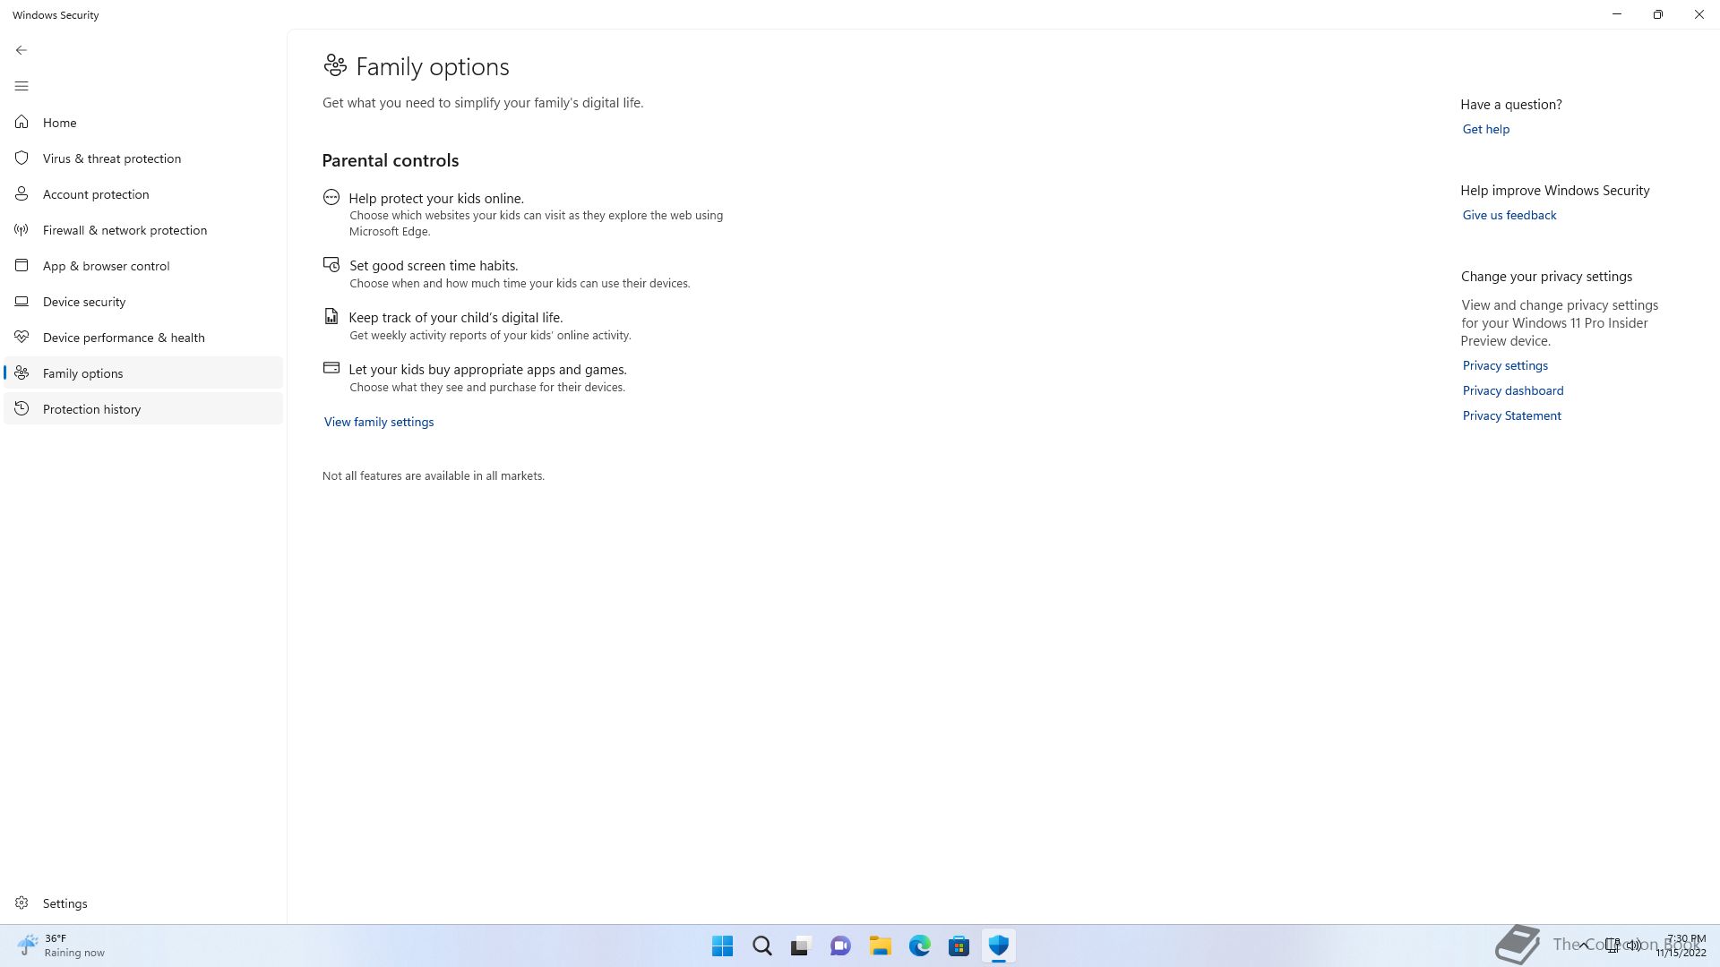
Task: Click the Settings gear icon in sidebar
Action: click(21, 903)
